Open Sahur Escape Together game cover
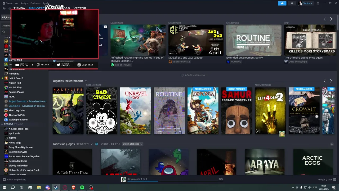339x191 pixels. pyautogui.click(x=237, y=111)
